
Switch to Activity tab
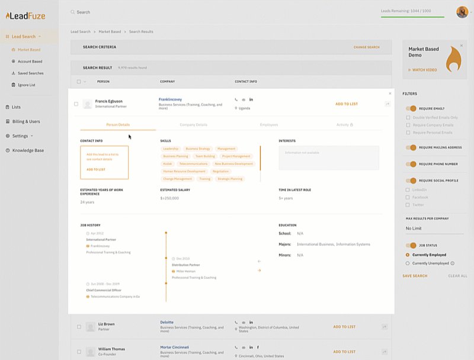344,125
